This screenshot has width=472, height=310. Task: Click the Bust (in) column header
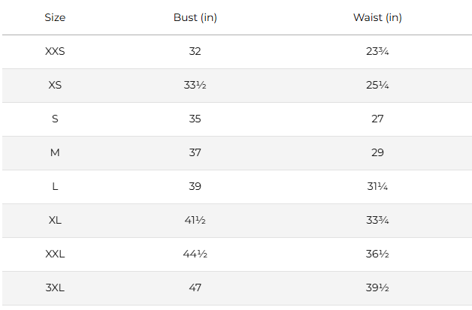195,17
